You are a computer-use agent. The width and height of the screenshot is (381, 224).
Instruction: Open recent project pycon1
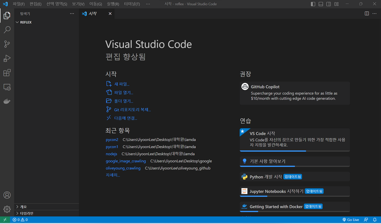click(x=112, y=147)
